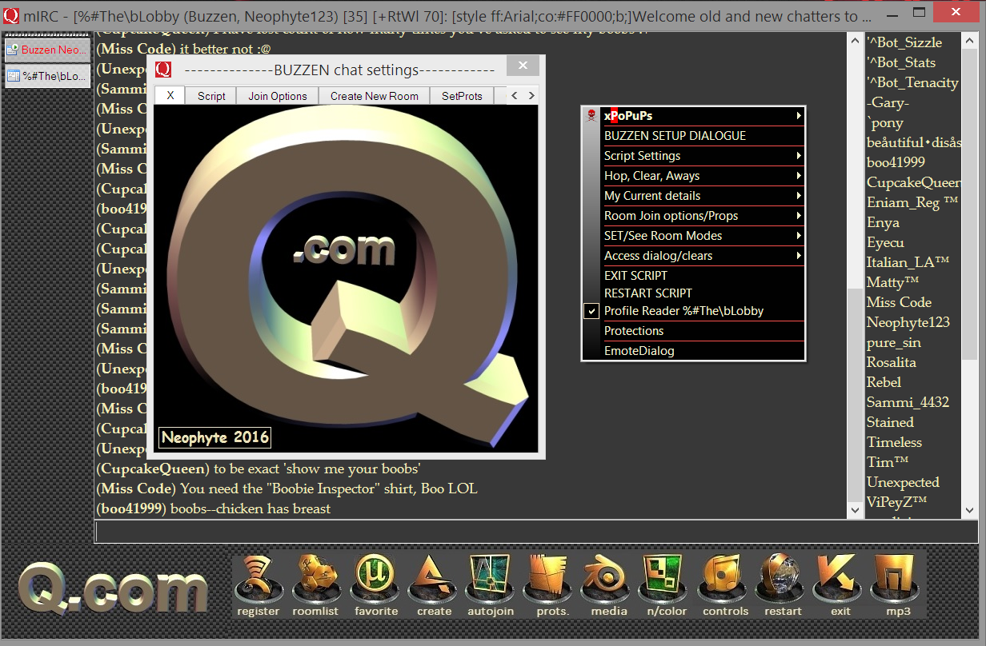Image resolution: width=986 pixels, height=646 pixels.
Task: Select '^Bot_Stats in the nickname list
Action: coord(901,62)
